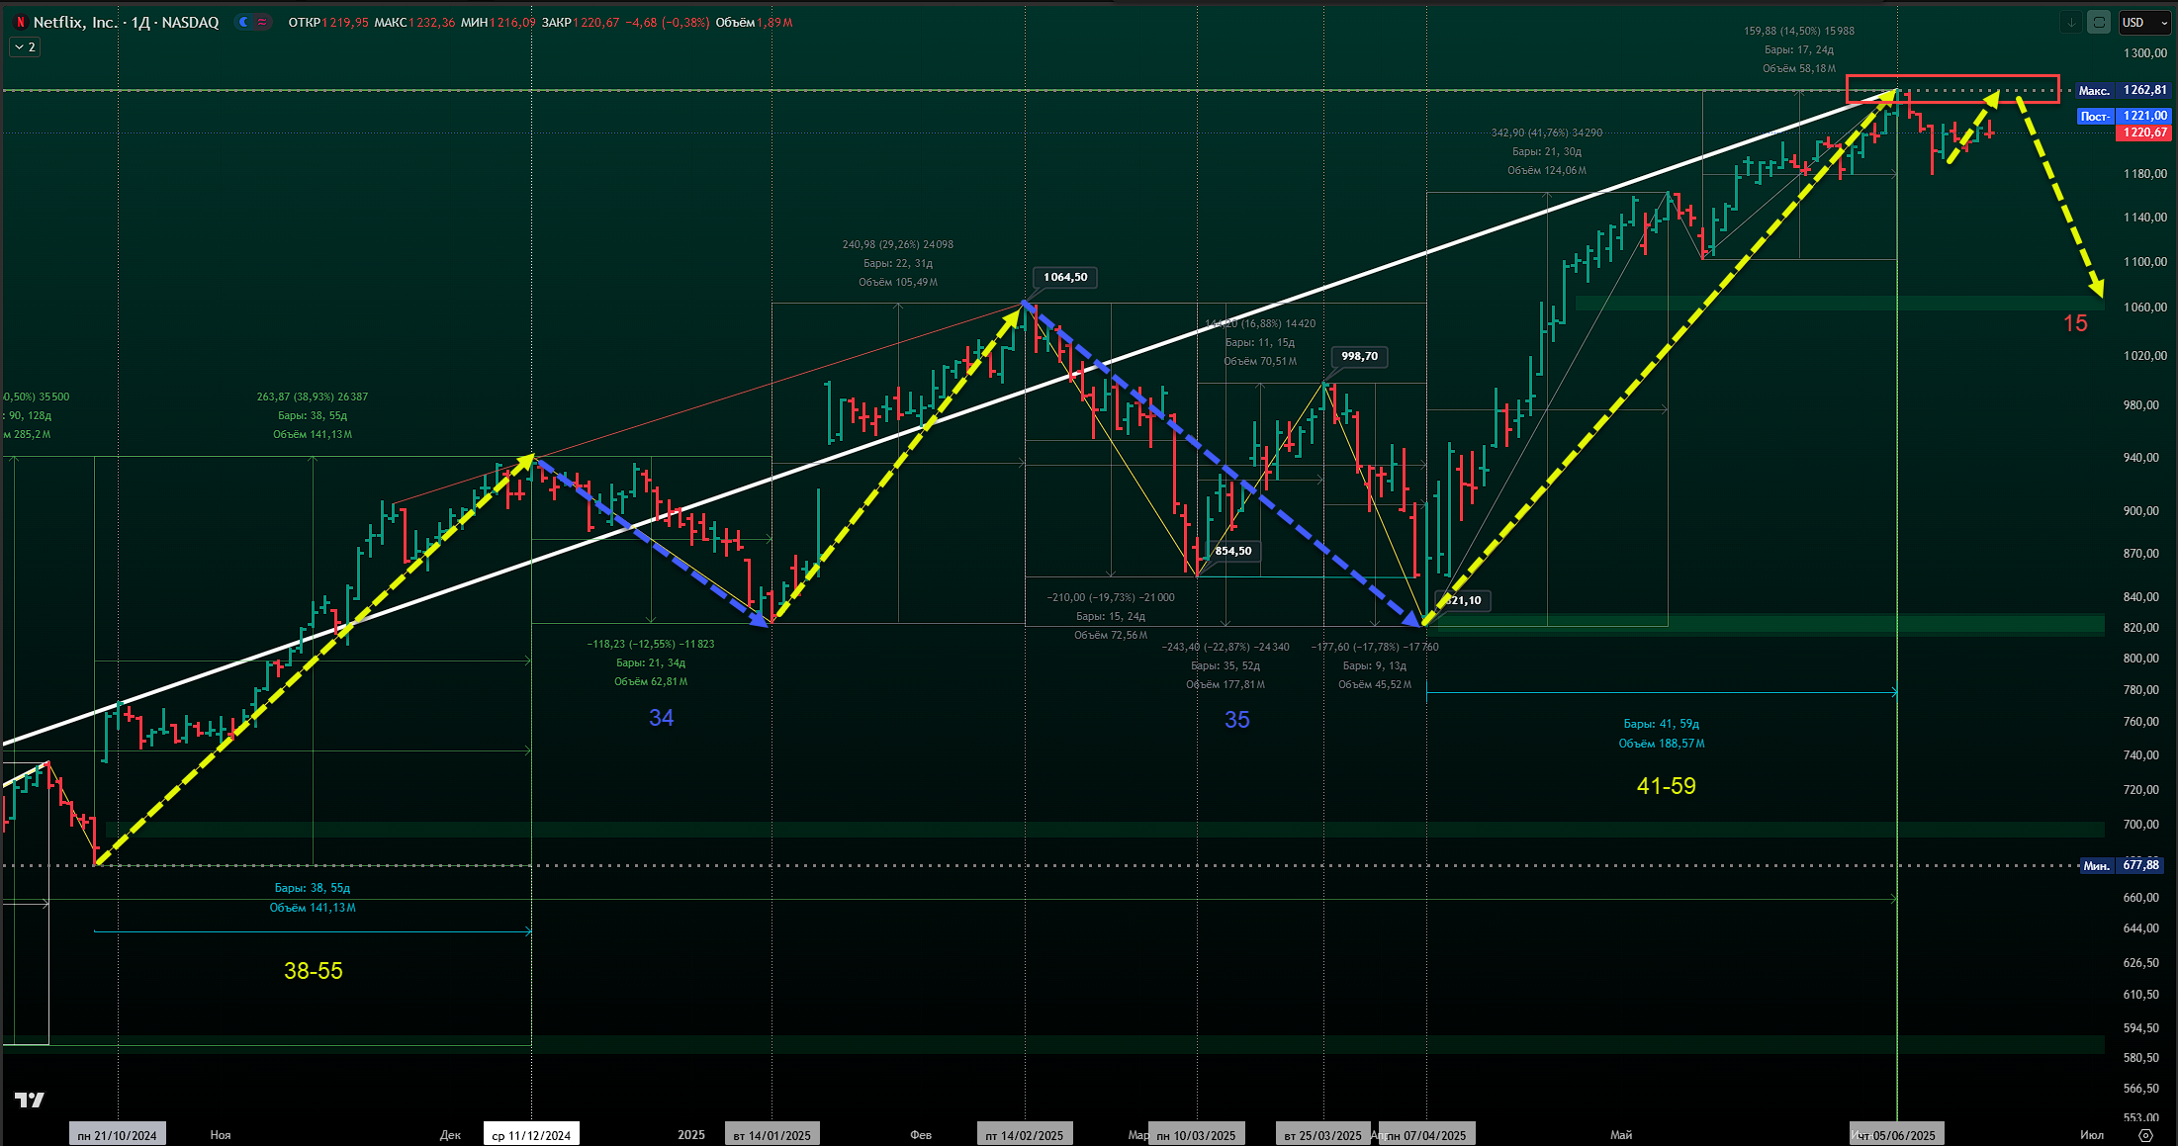Viewport: 2178px width, 1146px height.
Task: Click the Май month label on time axis
Action: pos(1621,1135)
